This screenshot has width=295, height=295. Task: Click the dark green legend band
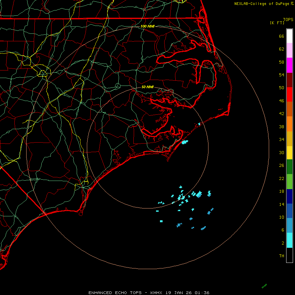click(x=289, y=167)
